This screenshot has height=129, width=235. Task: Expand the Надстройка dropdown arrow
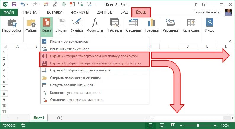[x=12, y=35]
